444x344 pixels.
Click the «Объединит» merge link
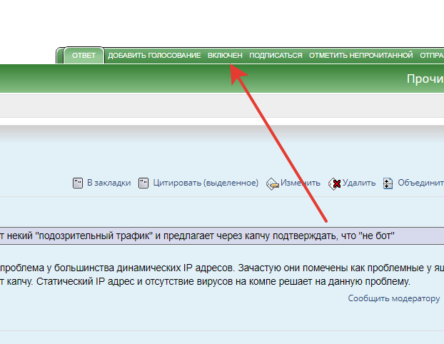[x=420, y=183]
